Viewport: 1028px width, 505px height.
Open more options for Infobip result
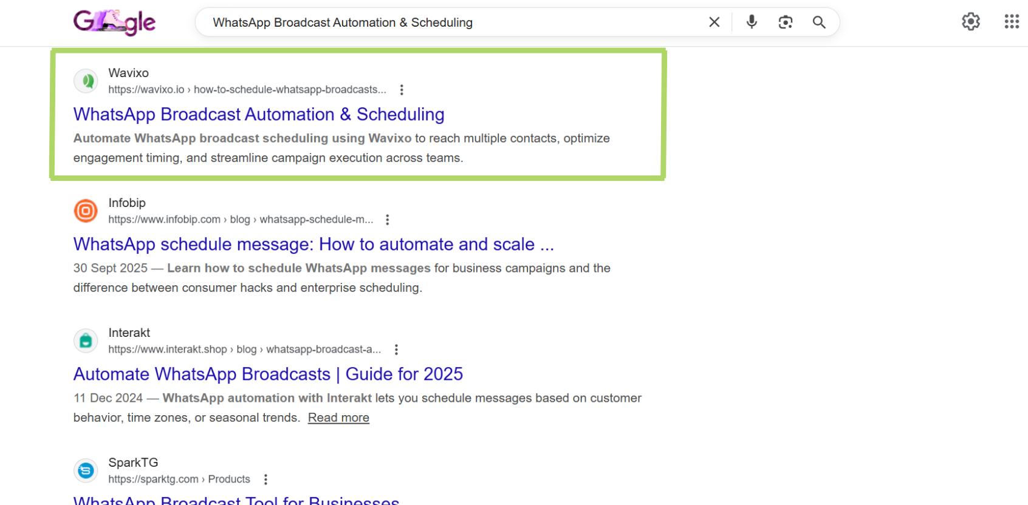point(388,220)
